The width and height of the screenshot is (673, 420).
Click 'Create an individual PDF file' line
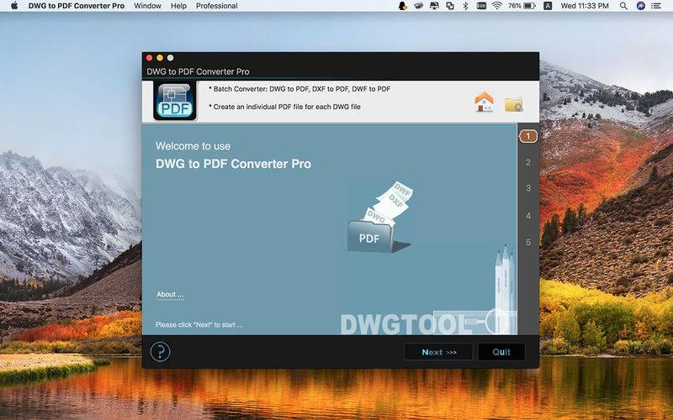click(x=284, y=107)
